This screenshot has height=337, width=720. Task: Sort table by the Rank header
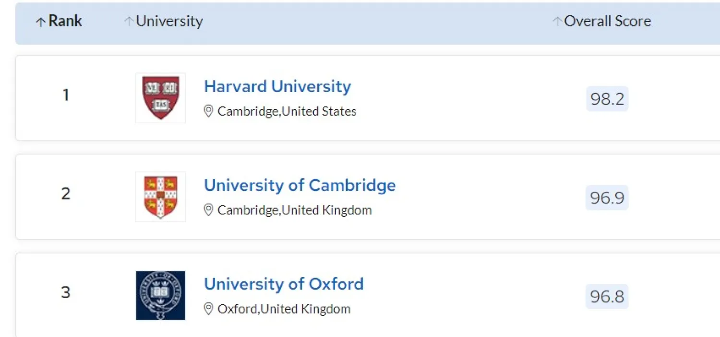65,21
